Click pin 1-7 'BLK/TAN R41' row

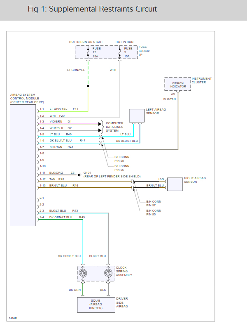pos(56,147)
